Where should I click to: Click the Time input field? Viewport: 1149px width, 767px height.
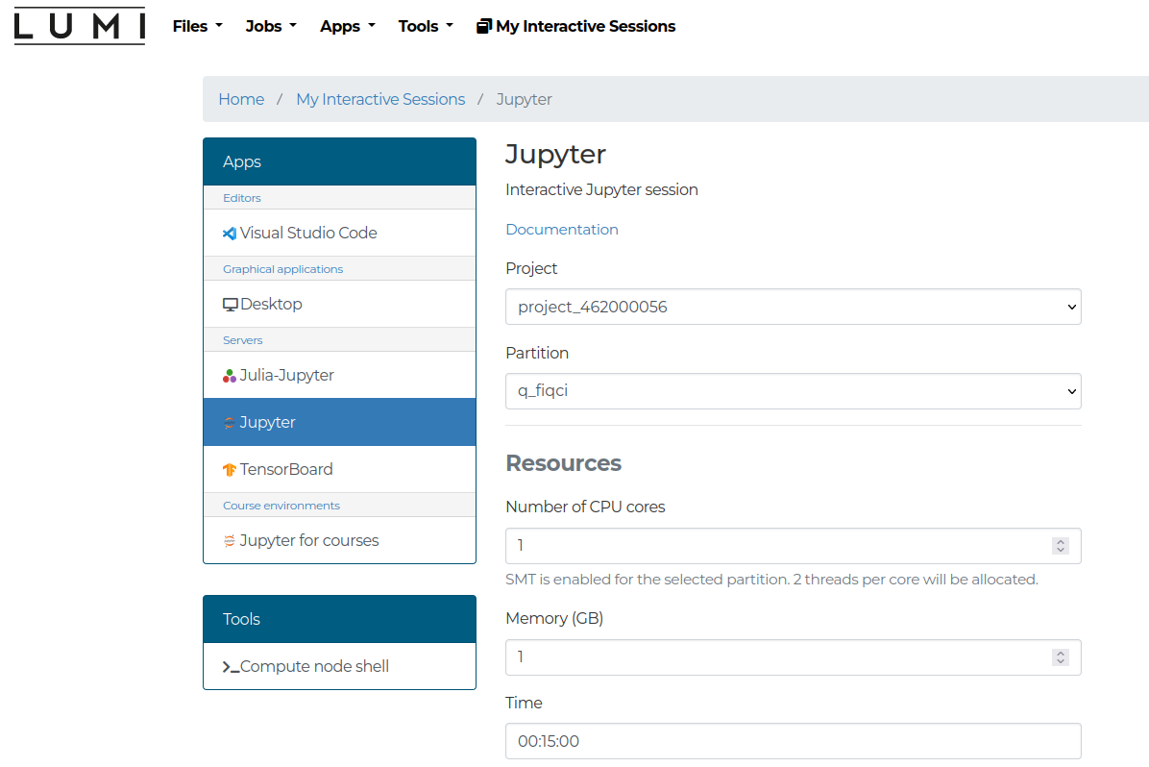tap(793, 741)
